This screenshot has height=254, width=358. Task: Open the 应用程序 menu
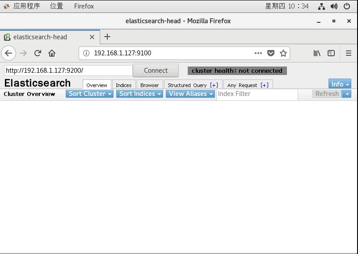(x=26, y=6)
